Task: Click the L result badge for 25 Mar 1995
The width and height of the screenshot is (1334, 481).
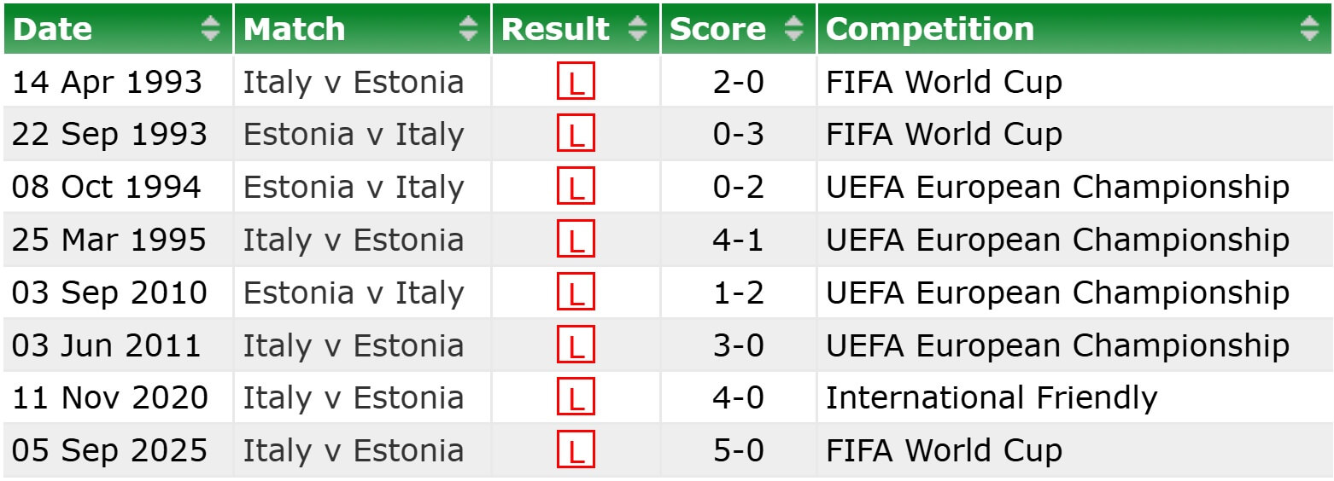Action: [x=576, y=240]
